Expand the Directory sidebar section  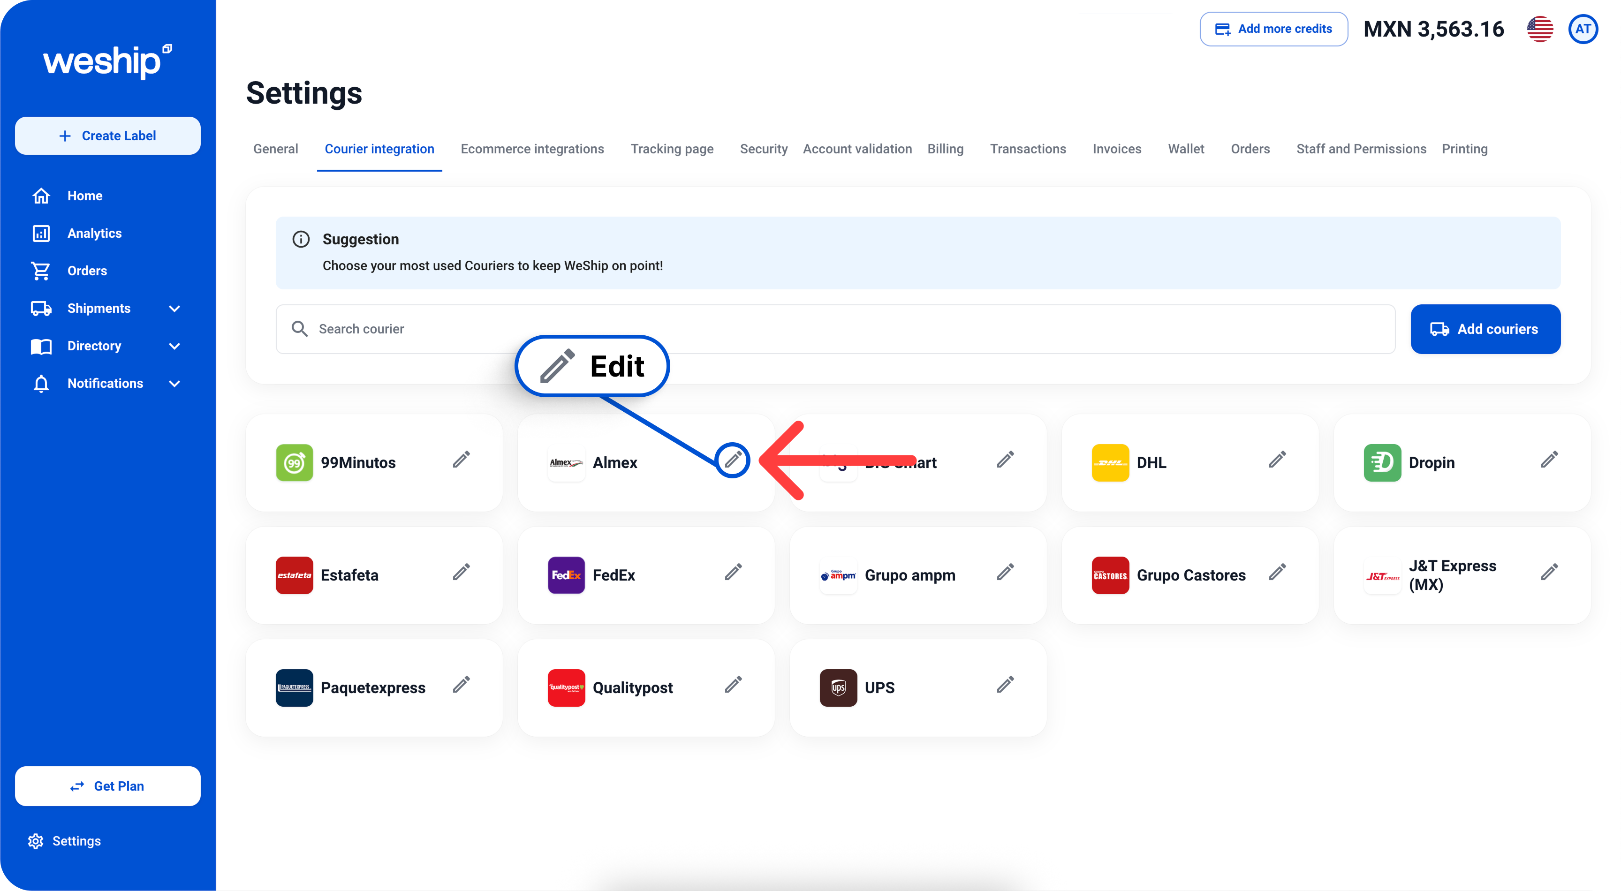[174, 346]
